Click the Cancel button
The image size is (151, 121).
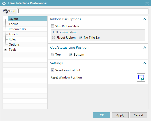pyautogui.click(x=138, y=115)
